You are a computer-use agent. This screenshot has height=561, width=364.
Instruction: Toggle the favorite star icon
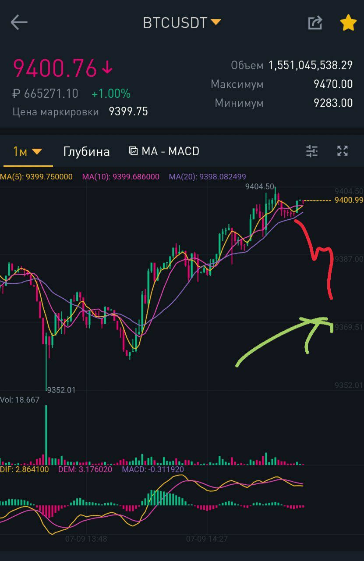(x=348, y=22)
